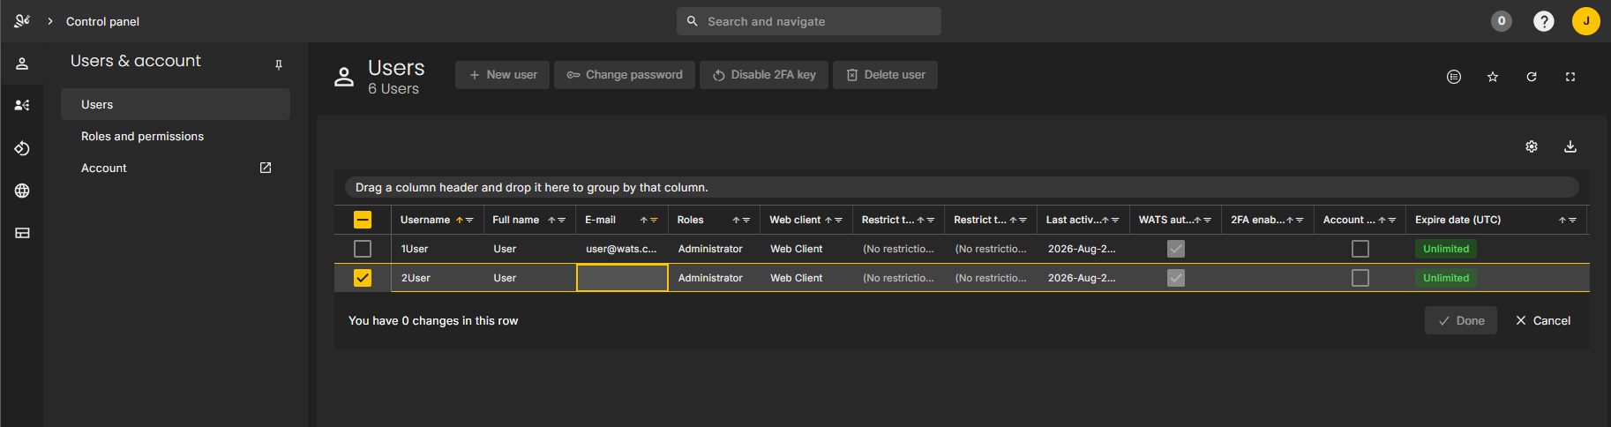Refresh the users list
The width and height of the screenshot is (1611, 427).
point(1532,77)
